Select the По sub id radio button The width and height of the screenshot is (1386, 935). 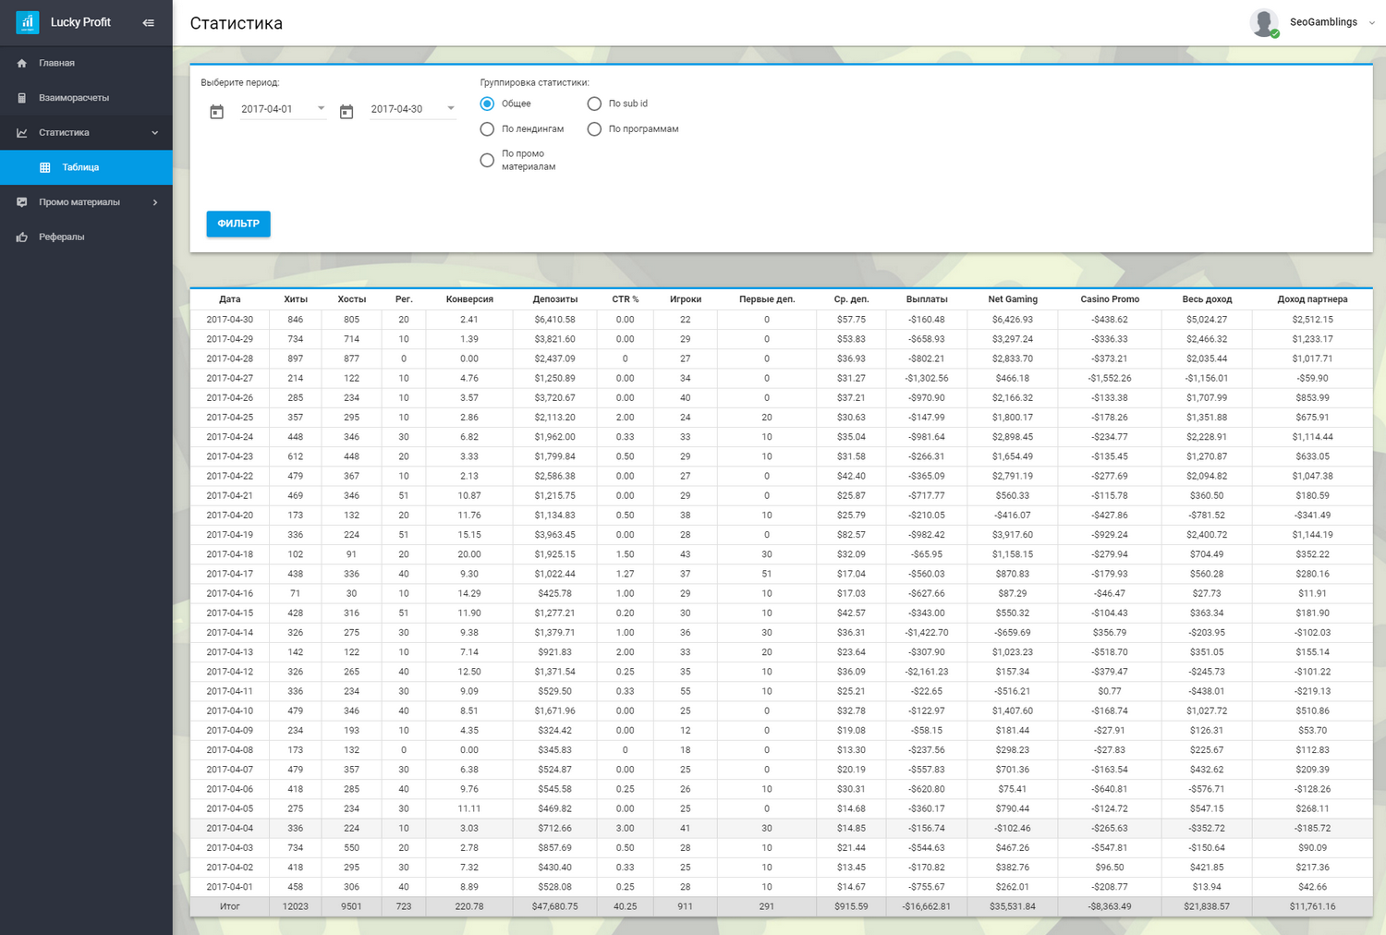pos(594,103)
